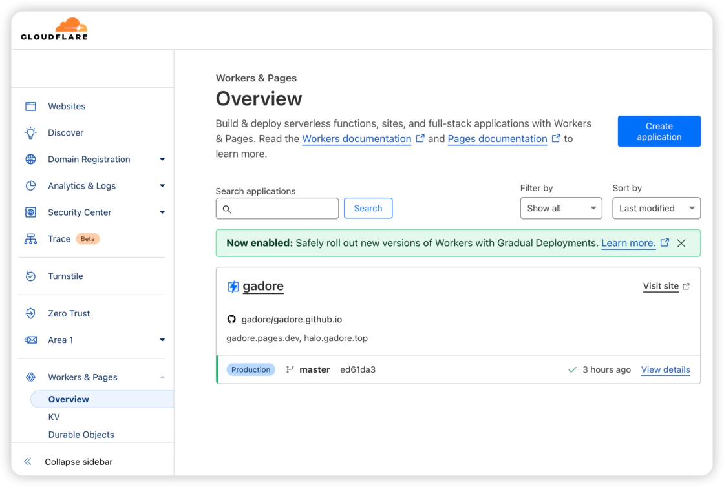Dismiss the Gradual Deployments banner

coord(681,243)
